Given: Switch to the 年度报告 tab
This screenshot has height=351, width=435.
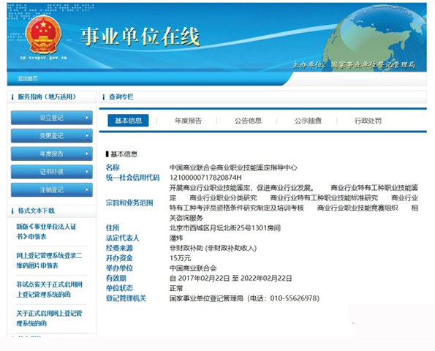Looking at the screenshot, I should pos(188,121).
